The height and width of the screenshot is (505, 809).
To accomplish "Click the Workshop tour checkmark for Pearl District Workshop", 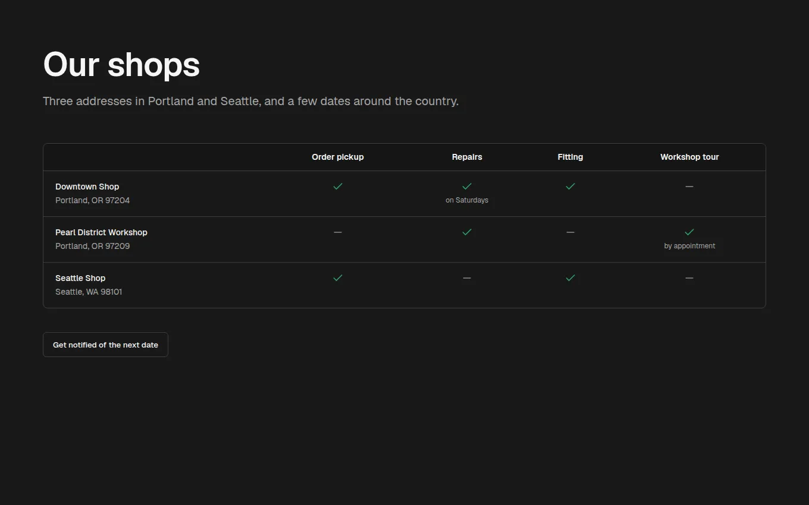I will pos(689,232).
